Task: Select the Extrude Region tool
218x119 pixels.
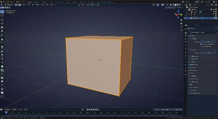Action: click(x=2, y=48)
